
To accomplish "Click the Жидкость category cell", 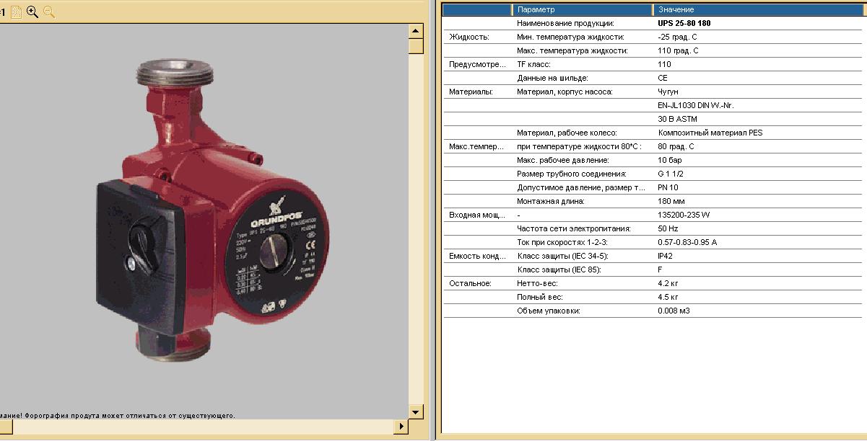I will (x=469, y=37).
